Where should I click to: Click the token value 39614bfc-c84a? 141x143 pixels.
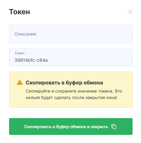tap(31, 60)
